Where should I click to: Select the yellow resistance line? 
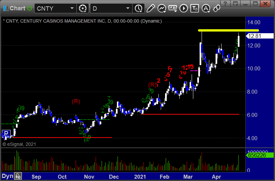[229, 30]
